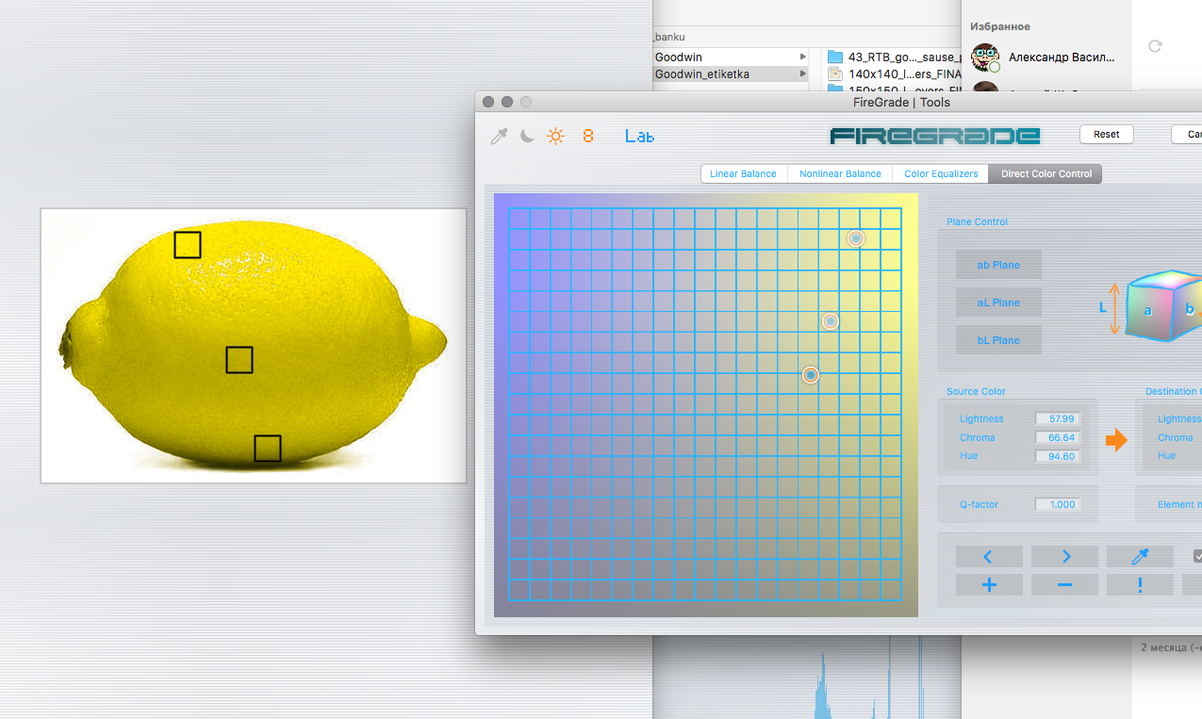Go to previous element with left chevron button
The image size is (1202, 719).
click(x=989, y=557)
